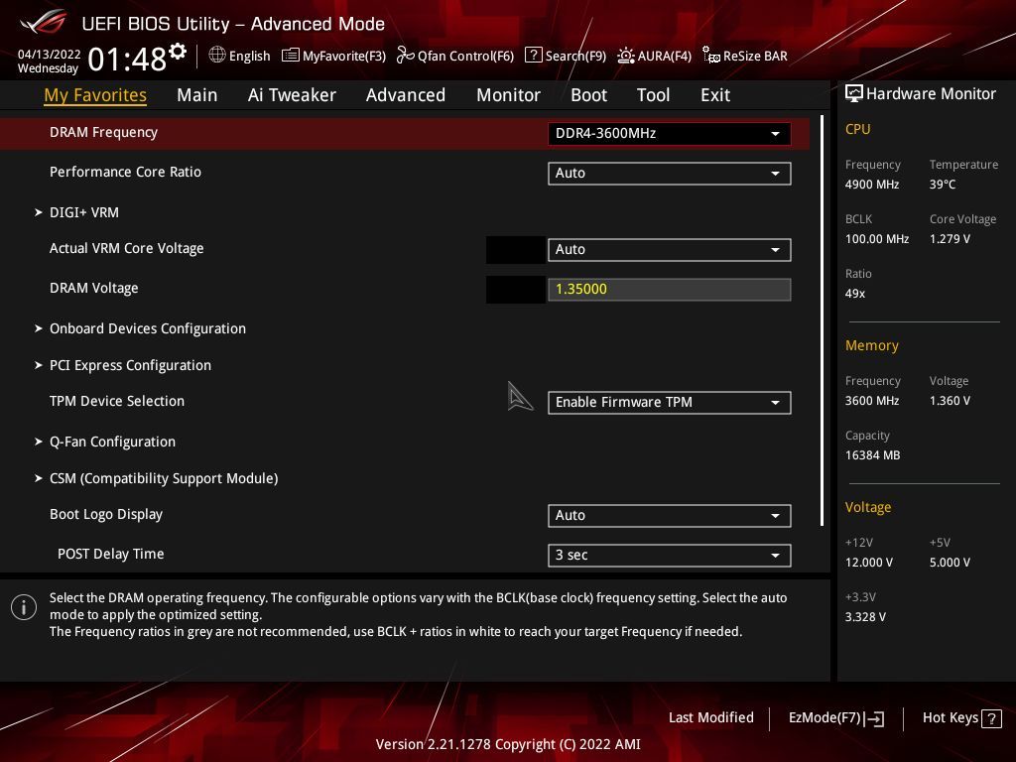Click the 3.328 V reading
Viewport: 1016px width, 762px height.
(865, 617)
